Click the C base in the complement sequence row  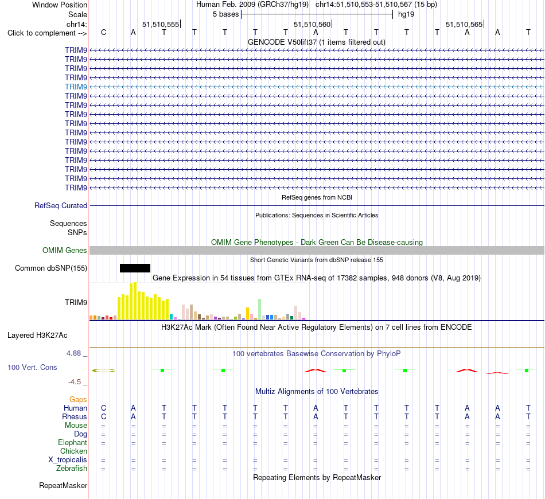click(103, 32)
